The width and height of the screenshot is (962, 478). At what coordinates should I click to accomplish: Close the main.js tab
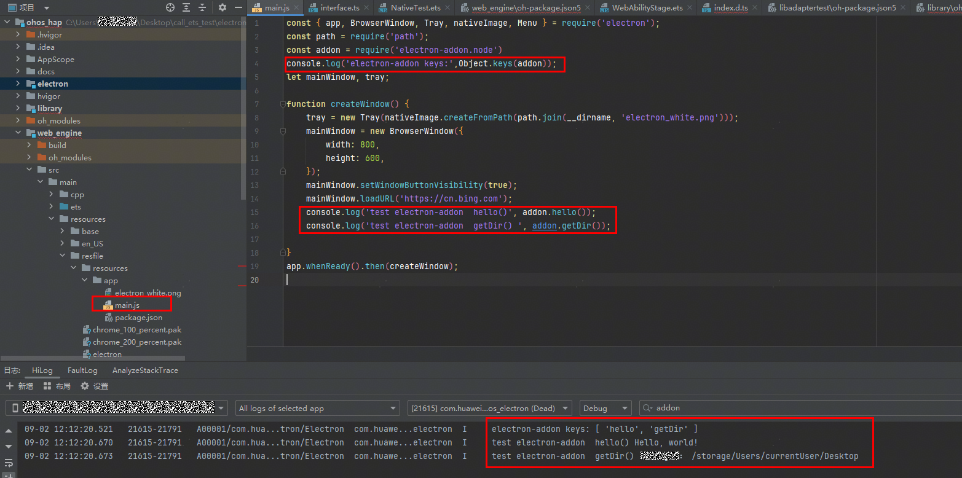pyautogui.click(x=296, y=8)
